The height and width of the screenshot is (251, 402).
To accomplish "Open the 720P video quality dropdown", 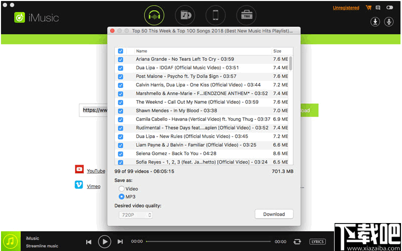I will pyautogui.click(x=136, y=215).
